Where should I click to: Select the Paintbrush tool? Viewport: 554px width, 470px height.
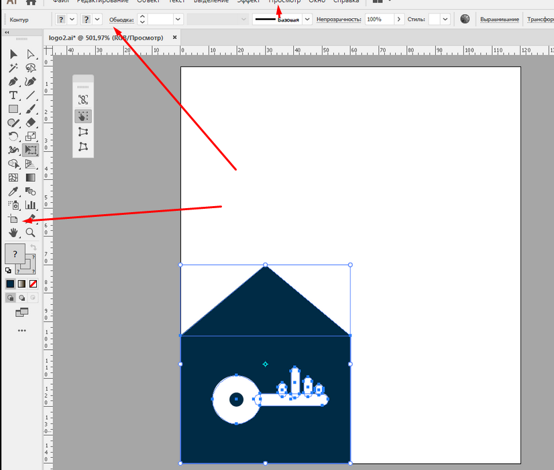tap(30, 109)
